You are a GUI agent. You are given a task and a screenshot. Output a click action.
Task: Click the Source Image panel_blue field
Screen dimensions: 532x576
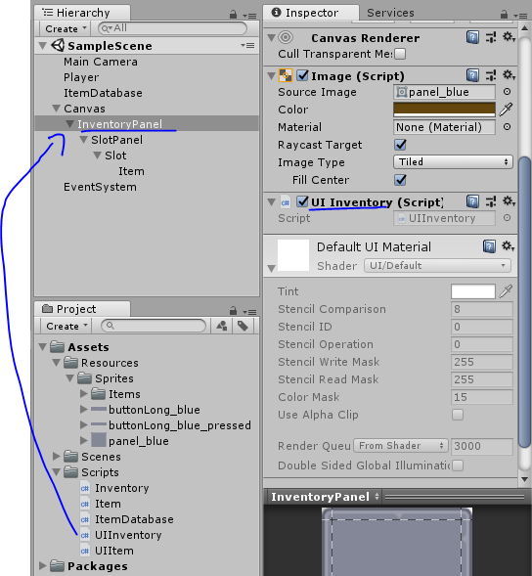(x=444, y=92)
